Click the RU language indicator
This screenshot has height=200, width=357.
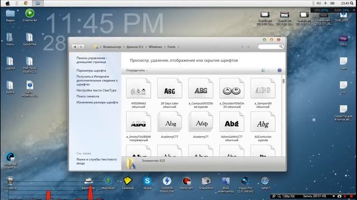tap(319, 3)
